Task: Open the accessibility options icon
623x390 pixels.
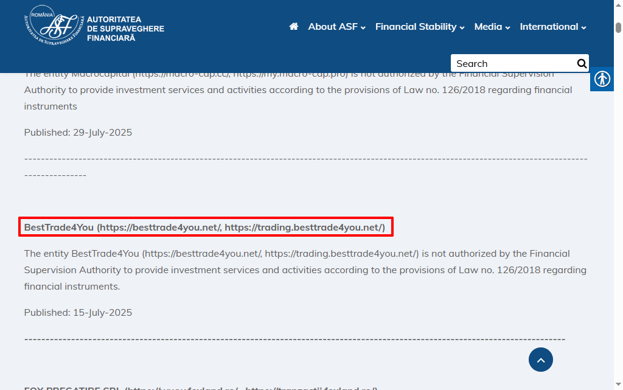Action: (602, 79)
